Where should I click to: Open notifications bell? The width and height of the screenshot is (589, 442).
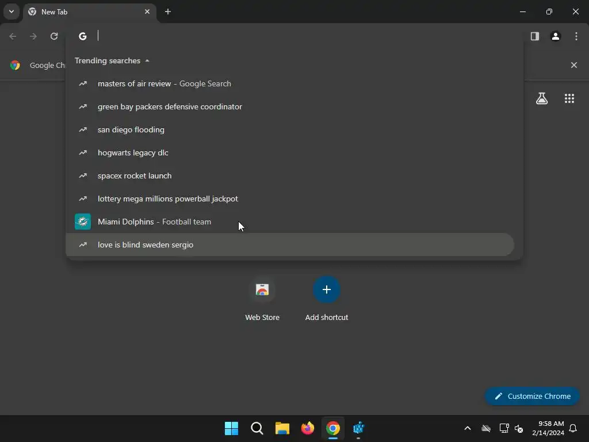(x=573, y=428)
